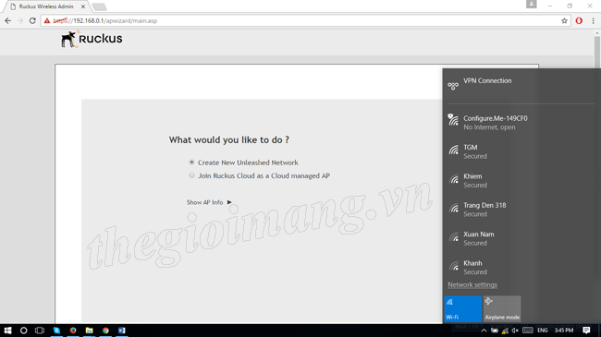Click the signal icon beside Configure.Me-149CF0
Viewport: 601px width, 337px height.
coord(453,119)
